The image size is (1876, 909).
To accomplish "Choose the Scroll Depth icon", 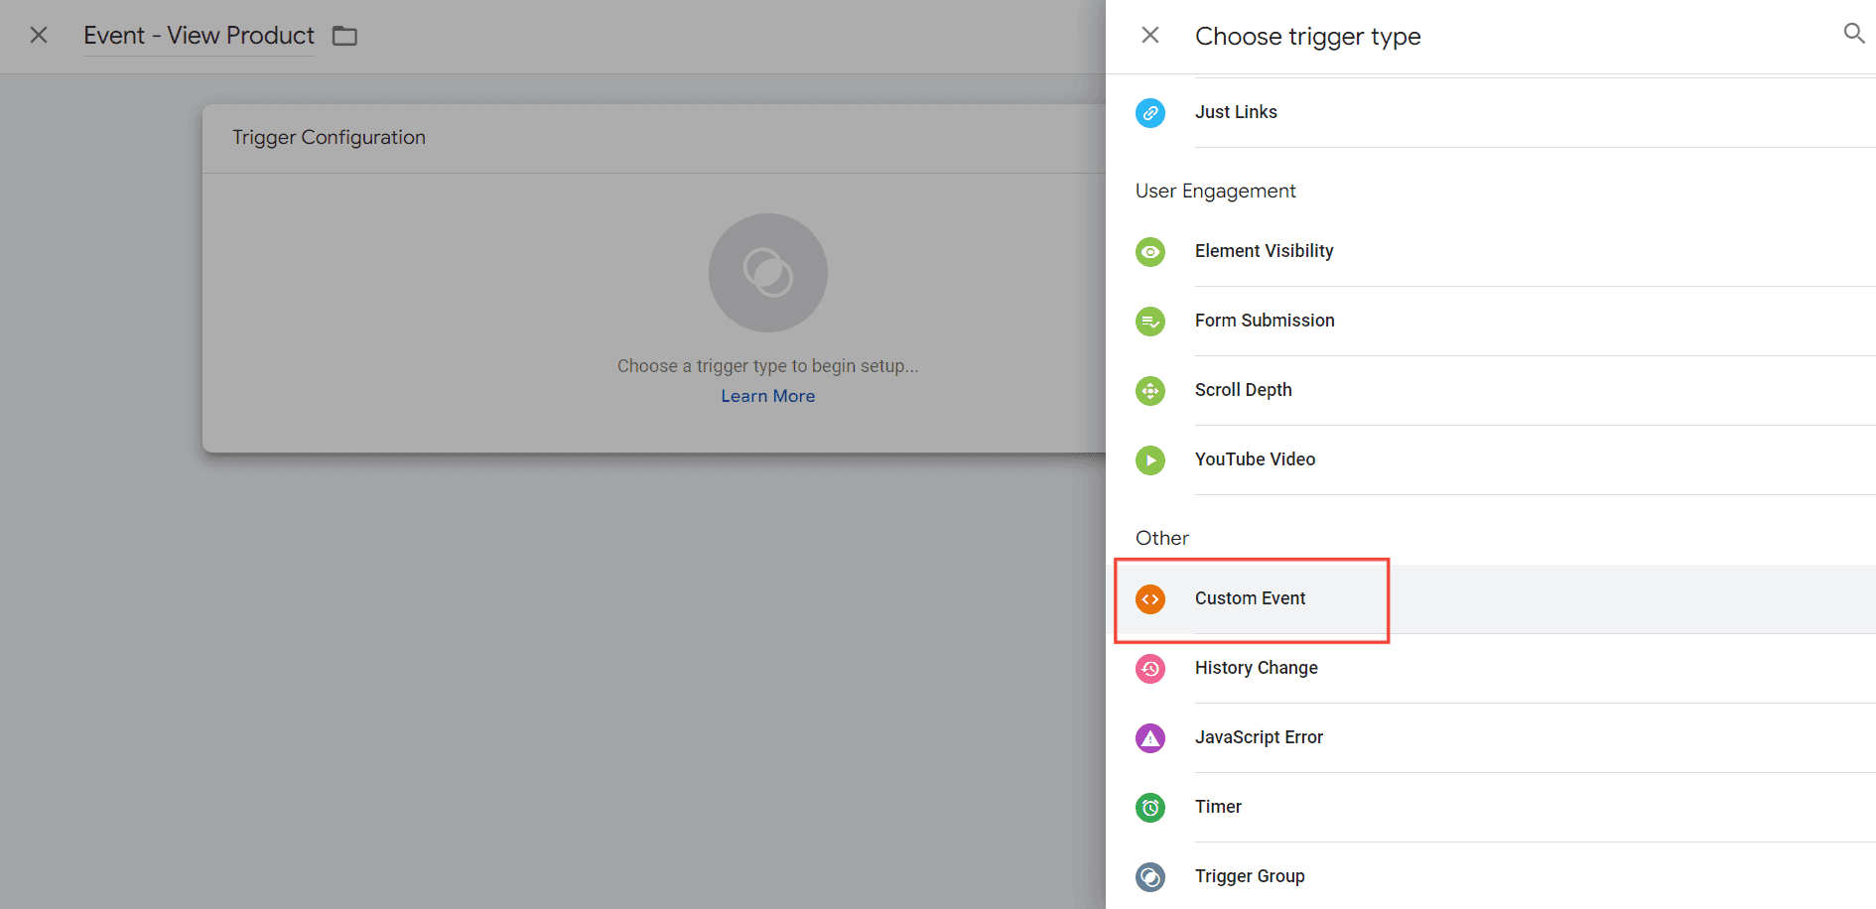I will click(x=1150, y=391).
